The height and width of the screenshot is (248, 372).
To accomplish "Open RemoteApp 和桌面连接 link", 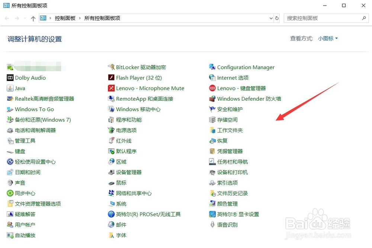I will point(144,98).
